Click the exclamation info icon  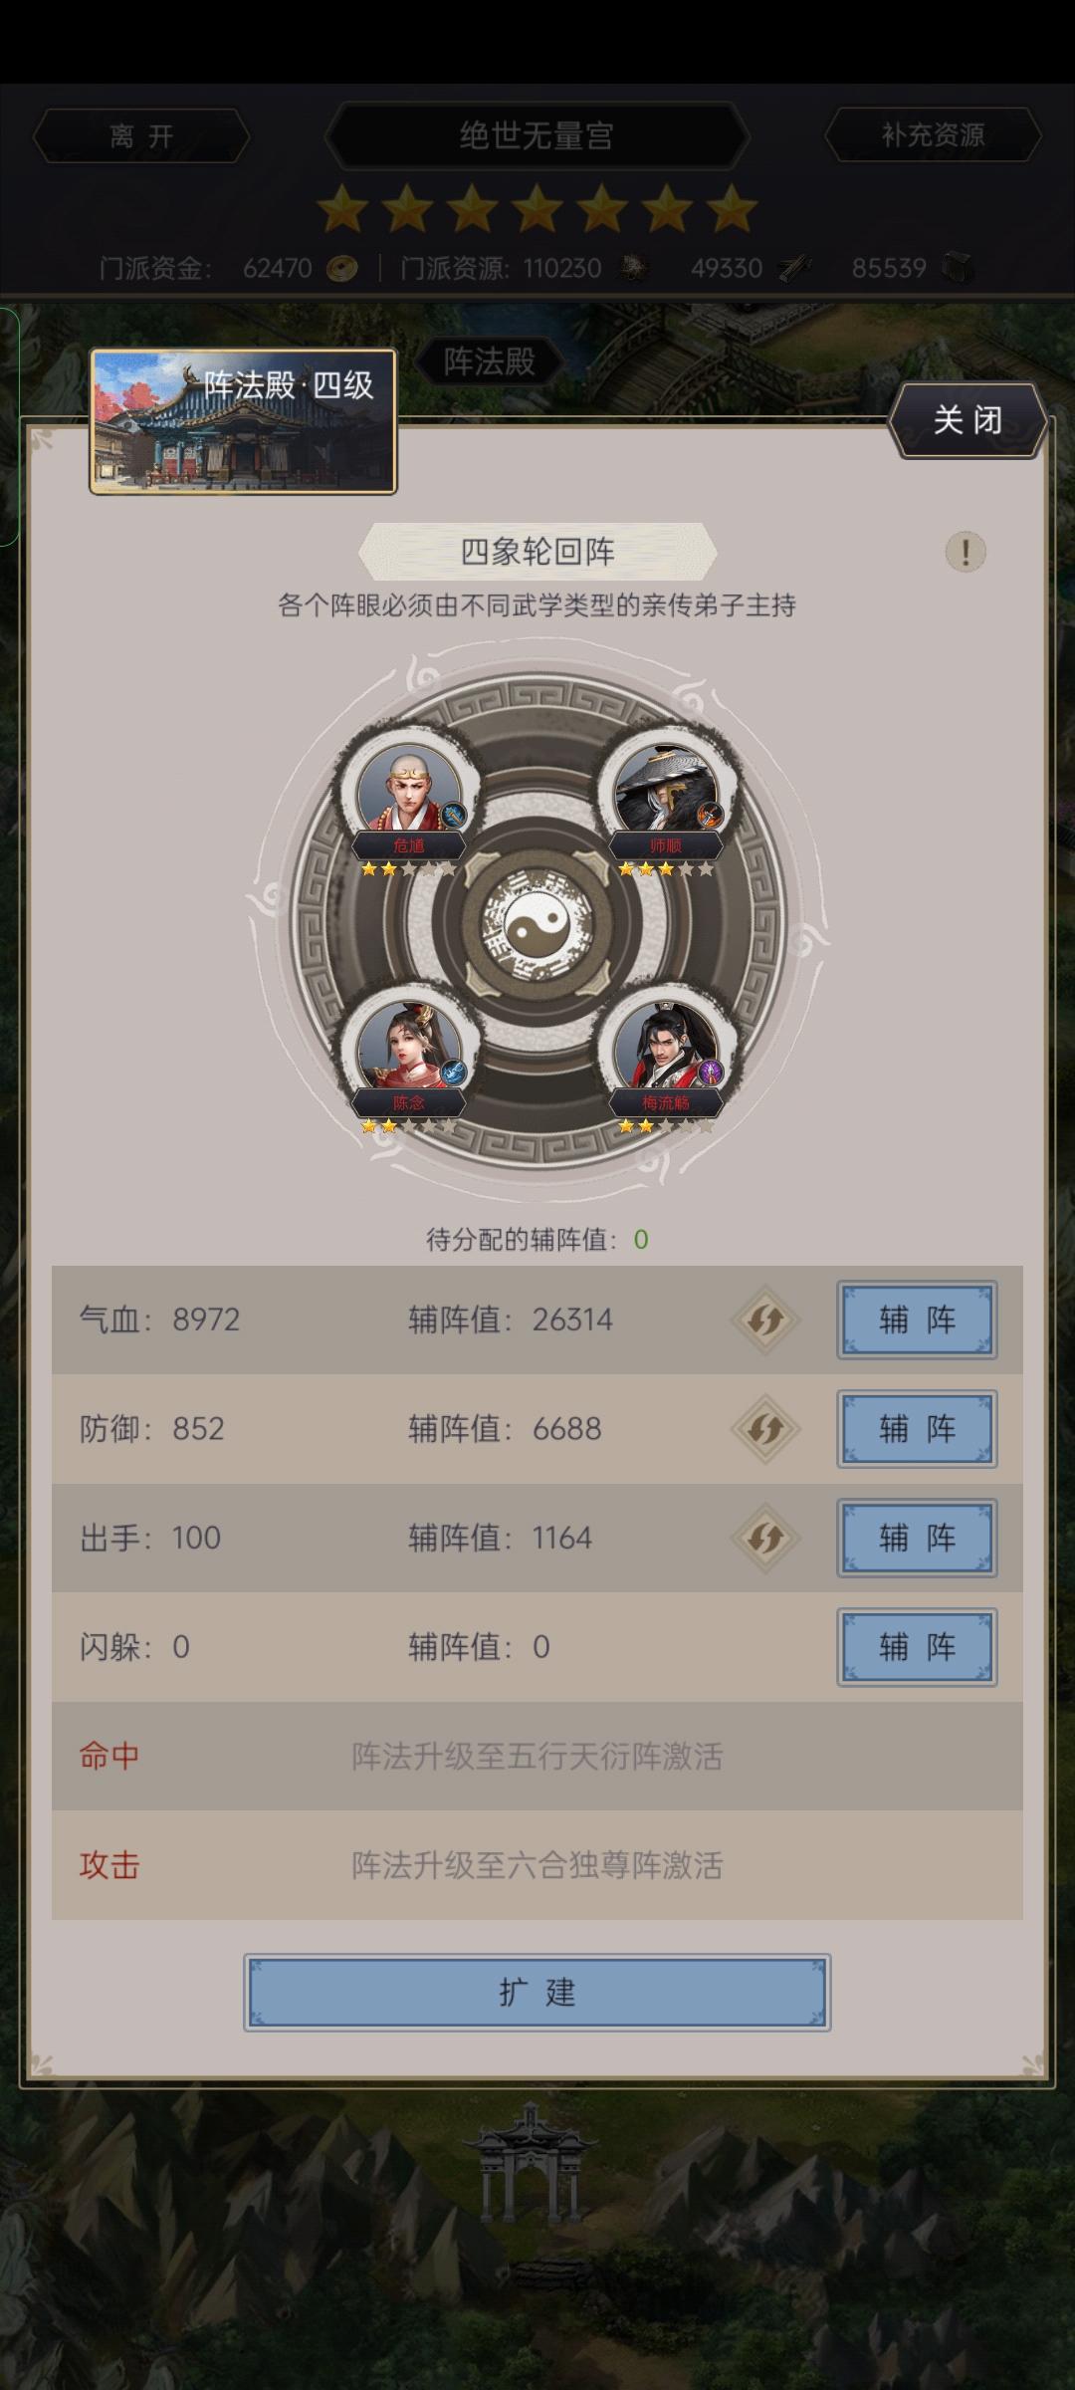tap(965, 551)
